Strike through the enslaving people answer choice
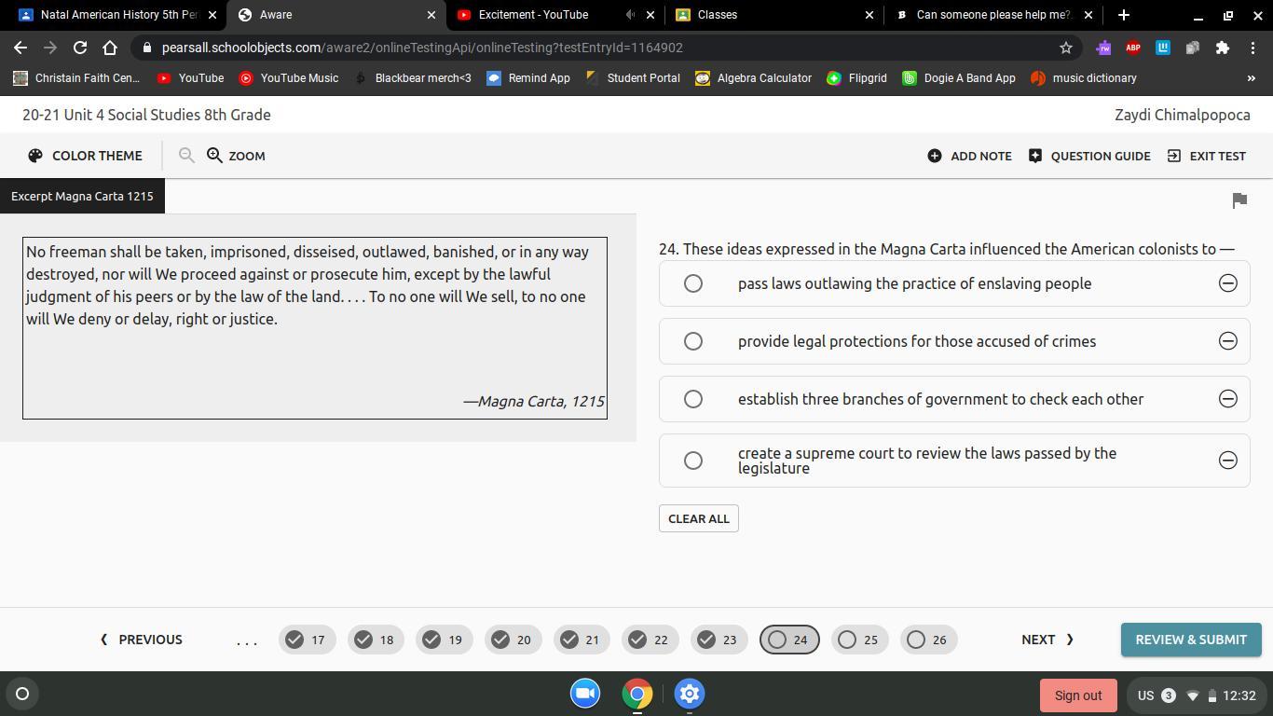 (x=1227, y=283)
